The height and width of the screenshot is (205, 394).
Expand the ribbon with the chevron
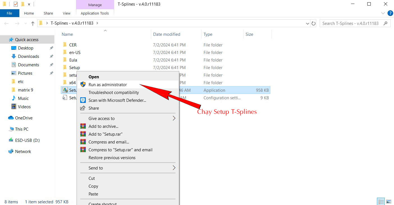(x=383, y=13)
